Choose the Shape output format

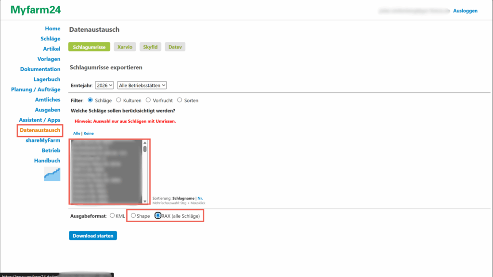point(133,216)
